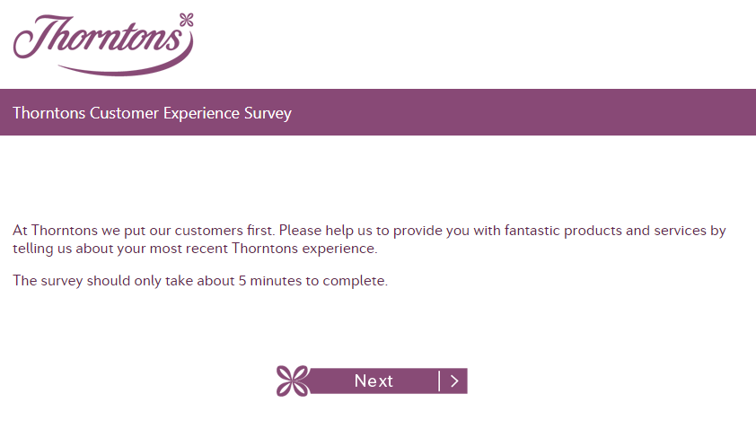Click the curved swoosh under the logo
This screenshot has height=429, width=756.
(126, 66)
